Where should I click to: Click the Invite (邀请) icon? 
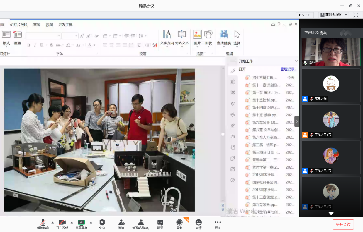click(x=121, y=223)
